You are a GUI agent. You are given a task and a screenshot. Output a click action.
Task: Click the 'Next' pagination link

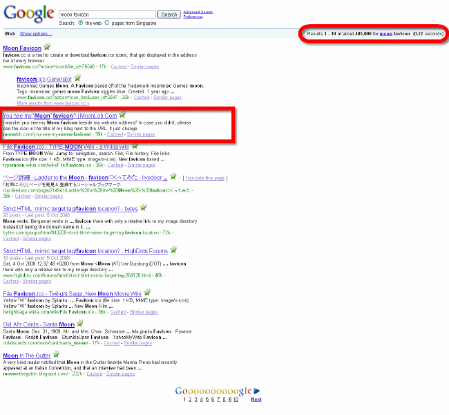pyautogui.click(x=256, y=399)
